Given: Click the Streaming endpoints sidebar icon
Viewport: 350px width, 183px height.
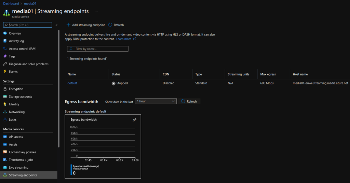Looking at the screenshot, I should coord(5,175).
